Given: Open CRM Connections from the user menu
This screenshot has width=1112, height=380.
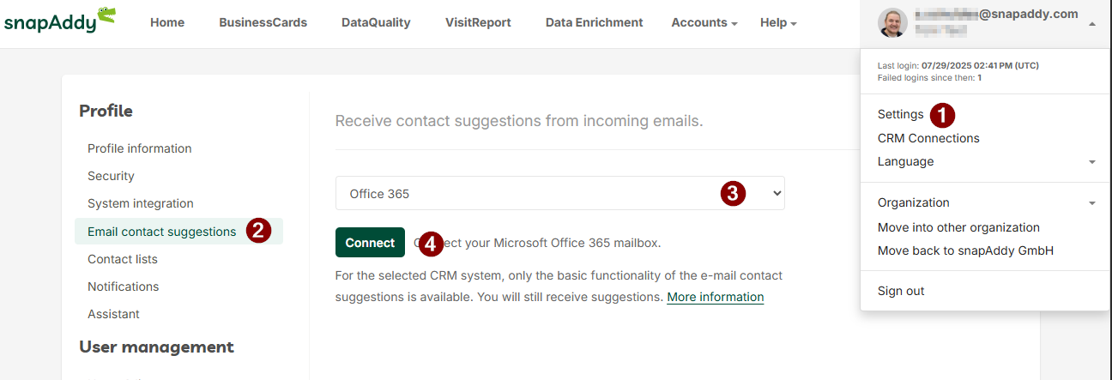Looking at the screenshot, I should point(928,138).
